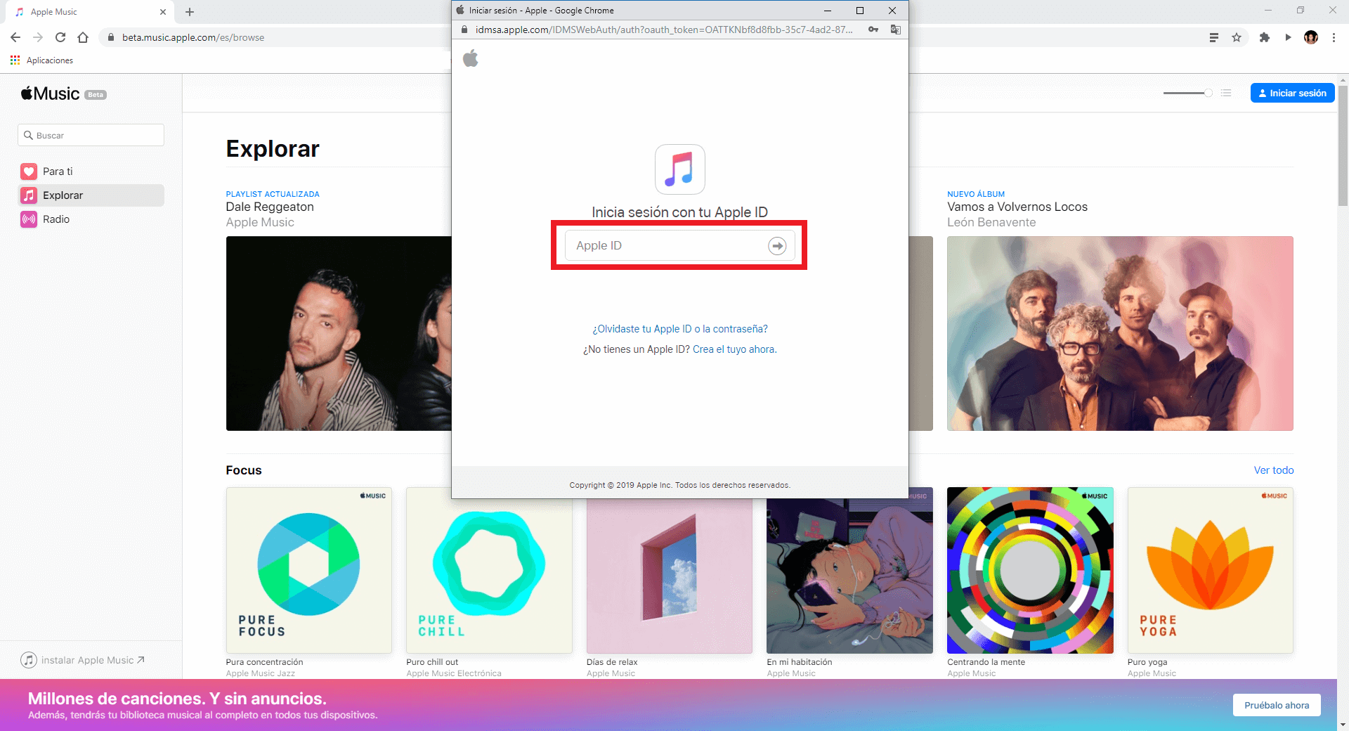1349x731 pixels.
Task: Reload the Apple Music page
Action: (60, 37)
